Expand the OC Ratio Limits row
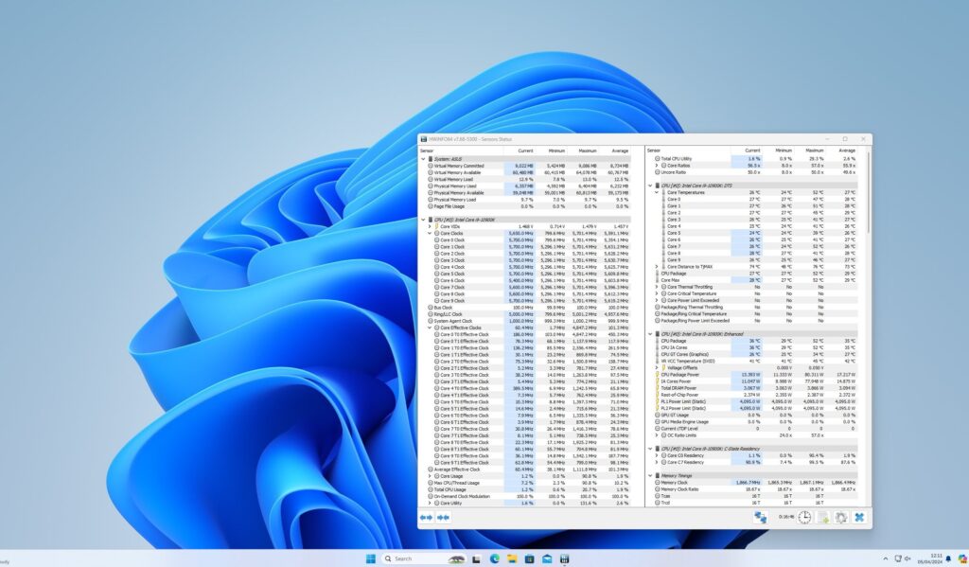The height and width of the screenshot is (567, 969). coord(657,435)
